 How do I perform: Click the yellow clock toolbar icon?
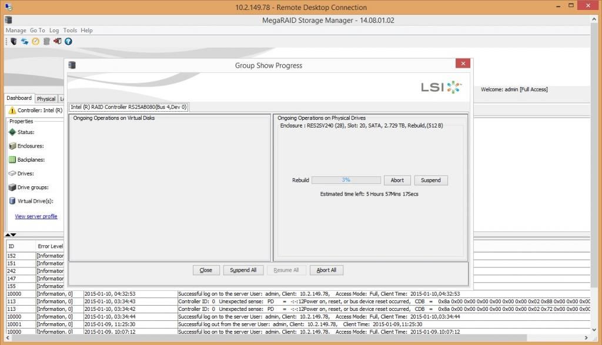coord(35,42)
